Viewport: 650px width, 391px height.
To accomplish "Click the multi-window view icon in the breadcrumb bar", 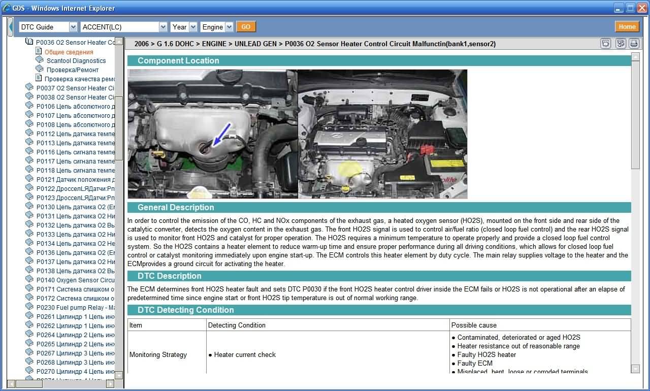I will click(621, 44).
